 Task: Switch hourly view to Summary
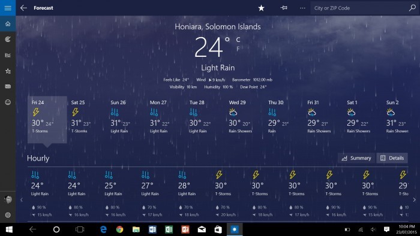click(x=356, y=158)
